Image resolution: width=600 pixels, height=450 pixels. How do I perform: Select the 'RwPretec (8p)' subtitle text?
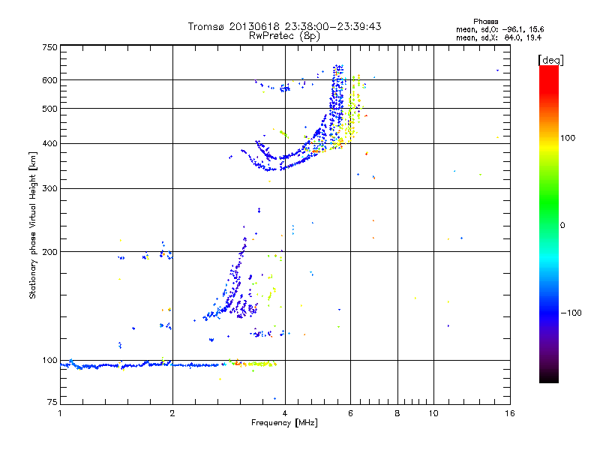click(284, 36)
